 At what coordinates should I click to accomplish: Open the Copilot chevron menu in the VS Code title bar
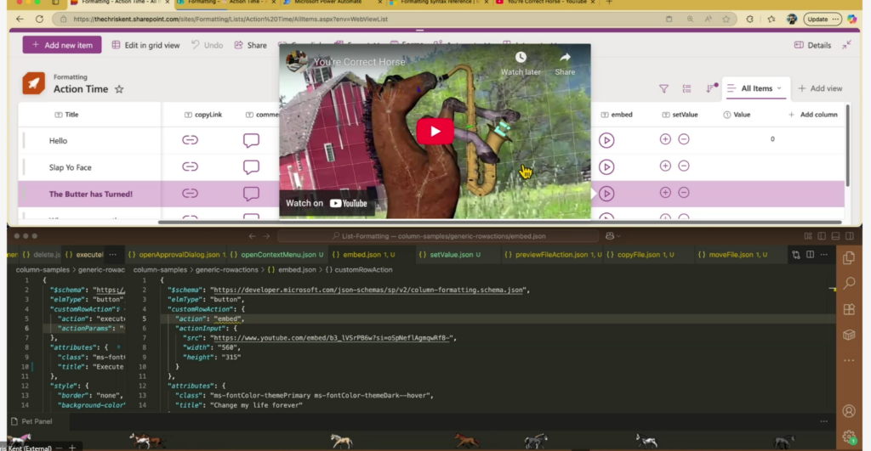pos(619,236)
